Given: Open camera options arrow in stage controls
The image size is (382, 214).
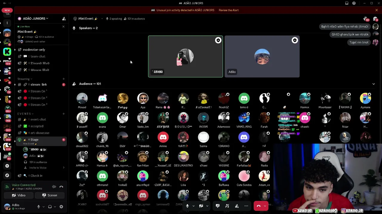Looking at the screenshot, I should [207, 206].
